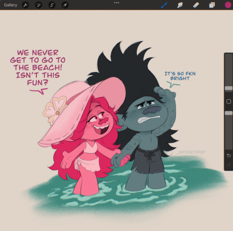This screenshot has width=233, height=231.
Task: Tap the three-dot handle at top center
Action: tap(116, 3)
